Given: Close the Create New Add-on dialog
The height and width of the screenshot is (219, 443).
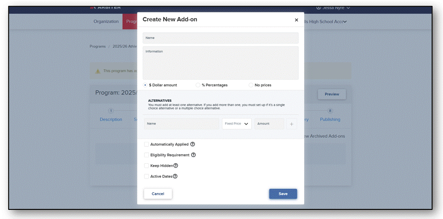Looking at the screenshot, I should point(296,20).
